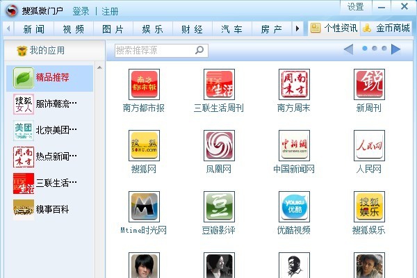The height and width of the screenshot is (278, 417).
Task: Open the 搜狐网 app icon
Action: [144, 145]
